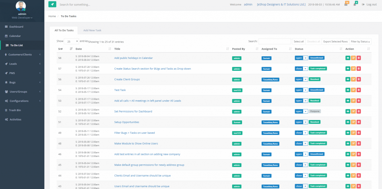Click the 'Export Selected Rows' button
Screen dimensions: 382x189
(x=335, y=41)
